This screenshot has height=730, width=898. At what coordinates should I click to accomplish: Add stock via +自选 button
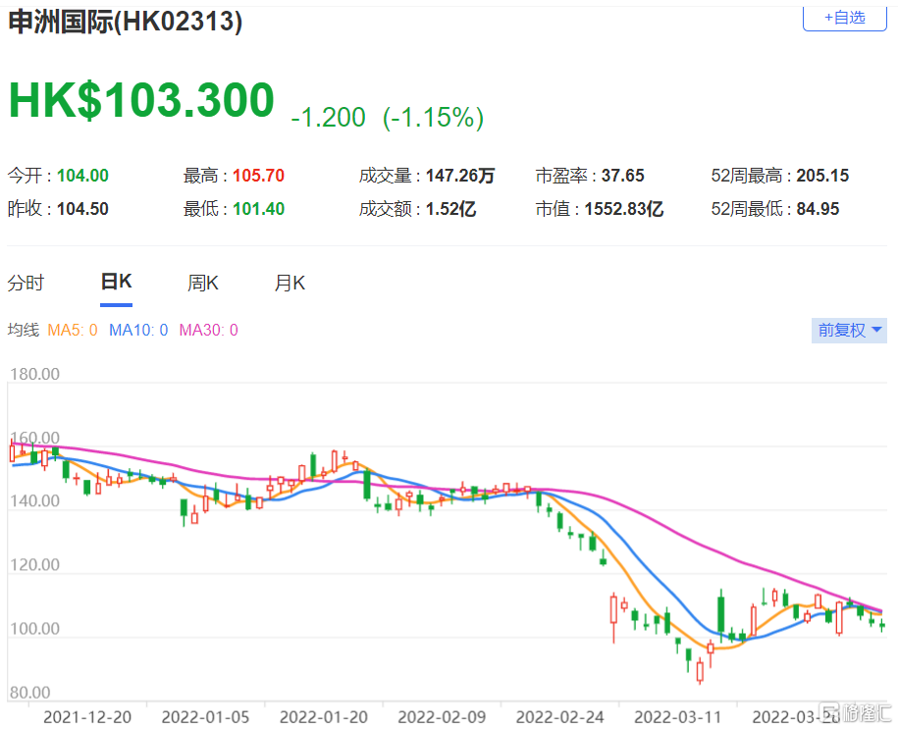click(x=845, y=19)
